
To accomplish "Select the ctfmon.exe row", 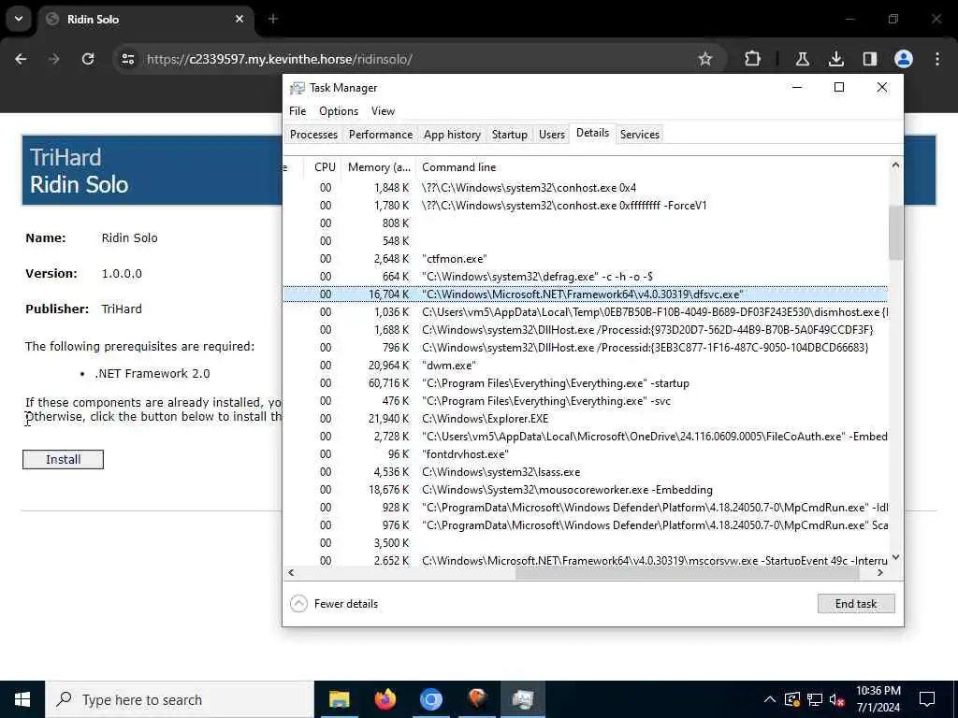I will click(x=586, y=259).
